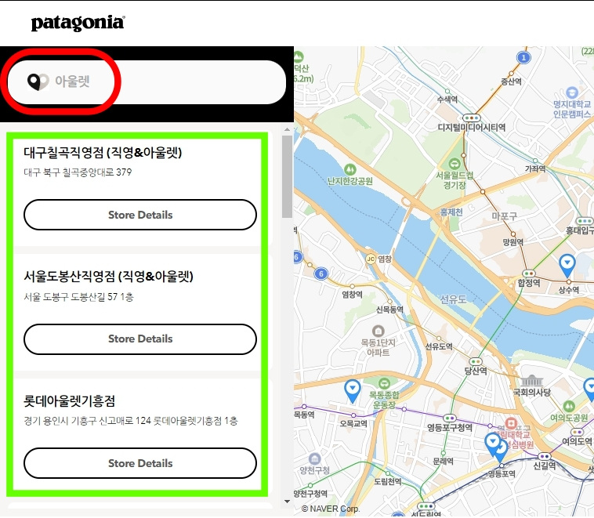Click the 신목동역 station label
Viewport: 594px width, 518px height.
389,310
